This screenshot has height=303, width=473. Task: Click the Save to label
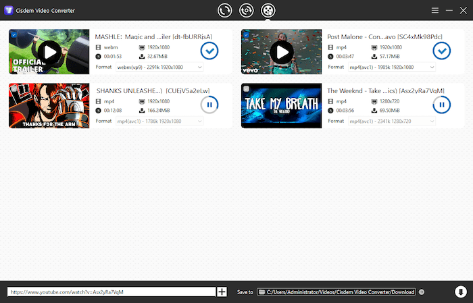click(245, 292)
